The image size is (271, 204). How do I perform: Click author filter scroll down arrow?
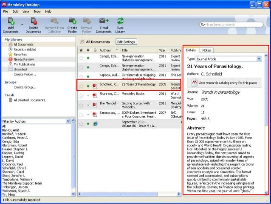tap(73, 194)
